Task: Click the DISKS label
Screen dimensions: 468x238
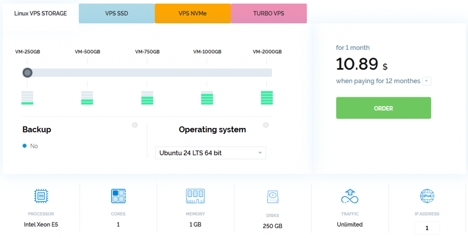Action: tap(272, 215)
